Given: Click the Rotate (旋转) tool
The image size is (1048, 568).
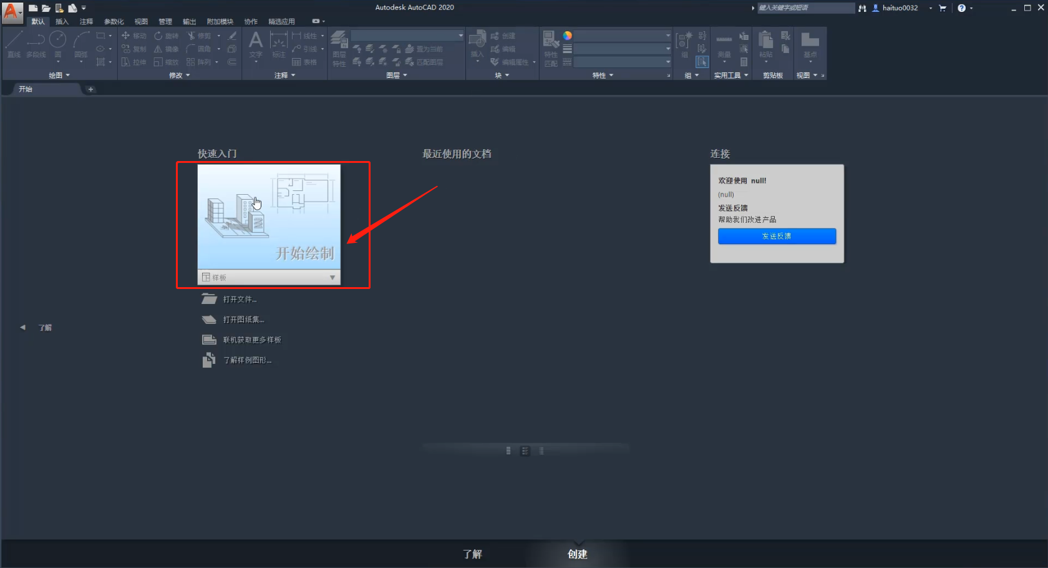Looking at the screenshot, I should tap(167, 36).
